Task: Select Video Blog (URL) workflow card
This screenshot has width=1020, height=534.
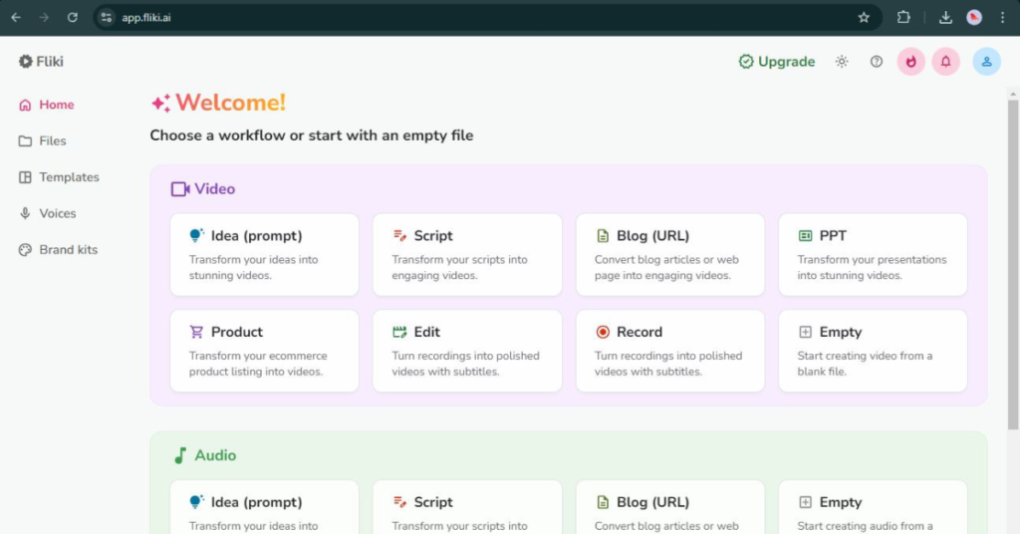Action: point(670,255)
